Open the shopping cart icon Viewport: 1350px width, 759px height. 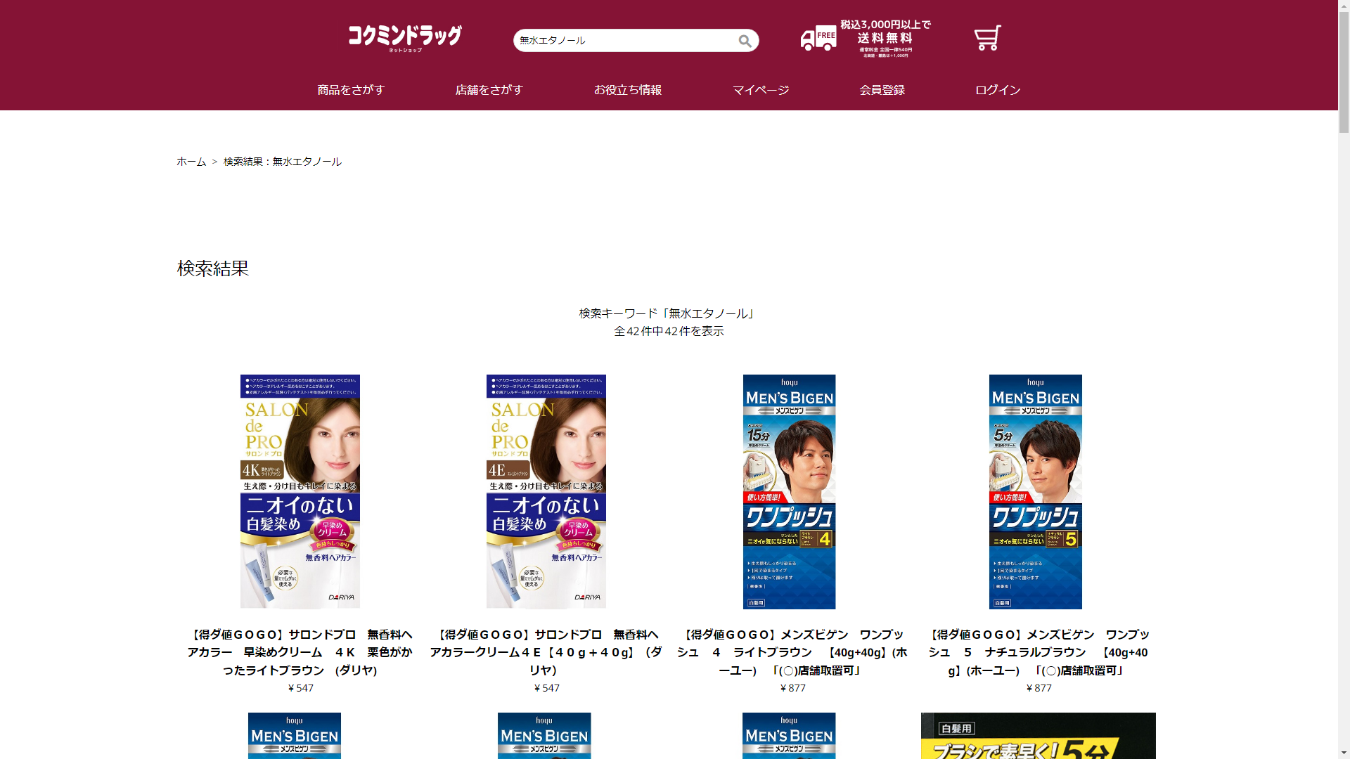click(987, 38)
